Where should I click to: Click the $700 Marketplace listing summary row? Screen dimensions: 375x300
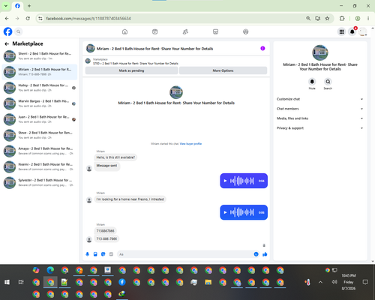pos(176,61)
